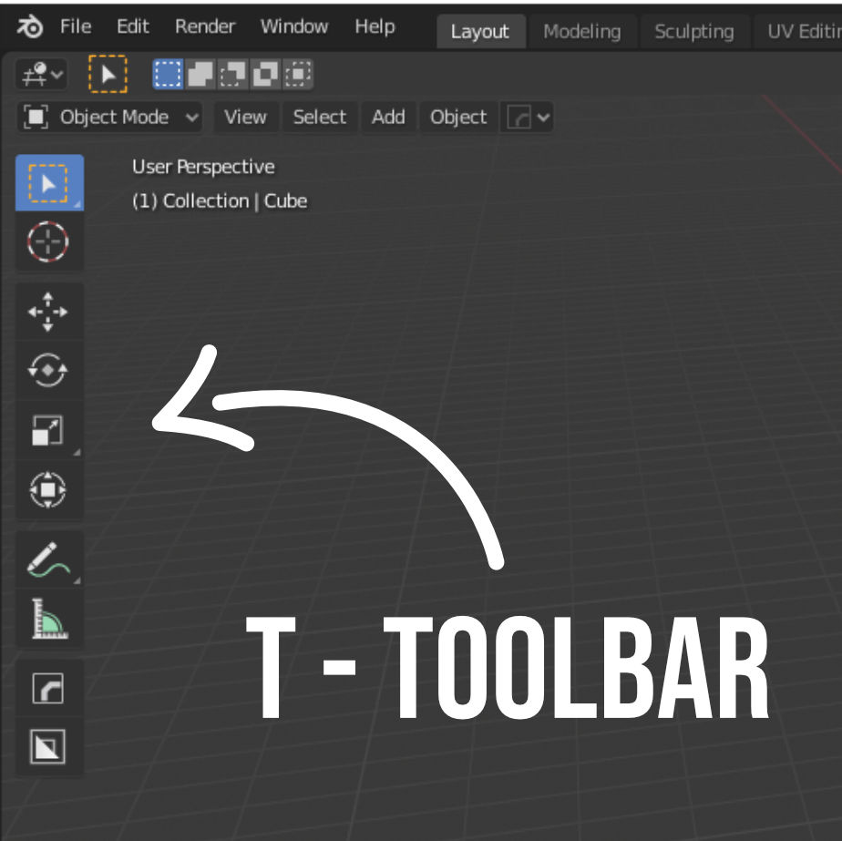Choose the Rotate tool
Image resolution: width=842 pixels, height=841 pixels.
pyautogui.click(x=48, y=371)
